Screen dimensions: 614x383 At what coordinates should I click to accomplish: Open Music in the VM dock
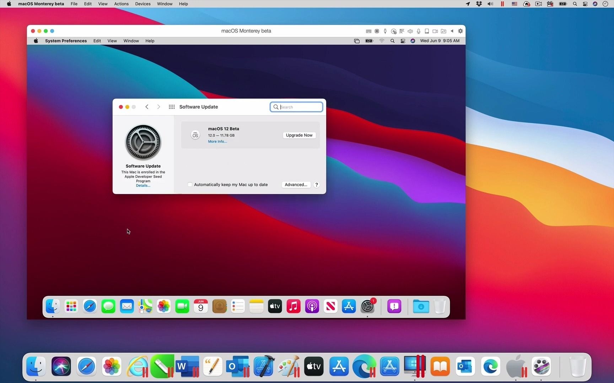pyautogui.click(x=293, y=306)
